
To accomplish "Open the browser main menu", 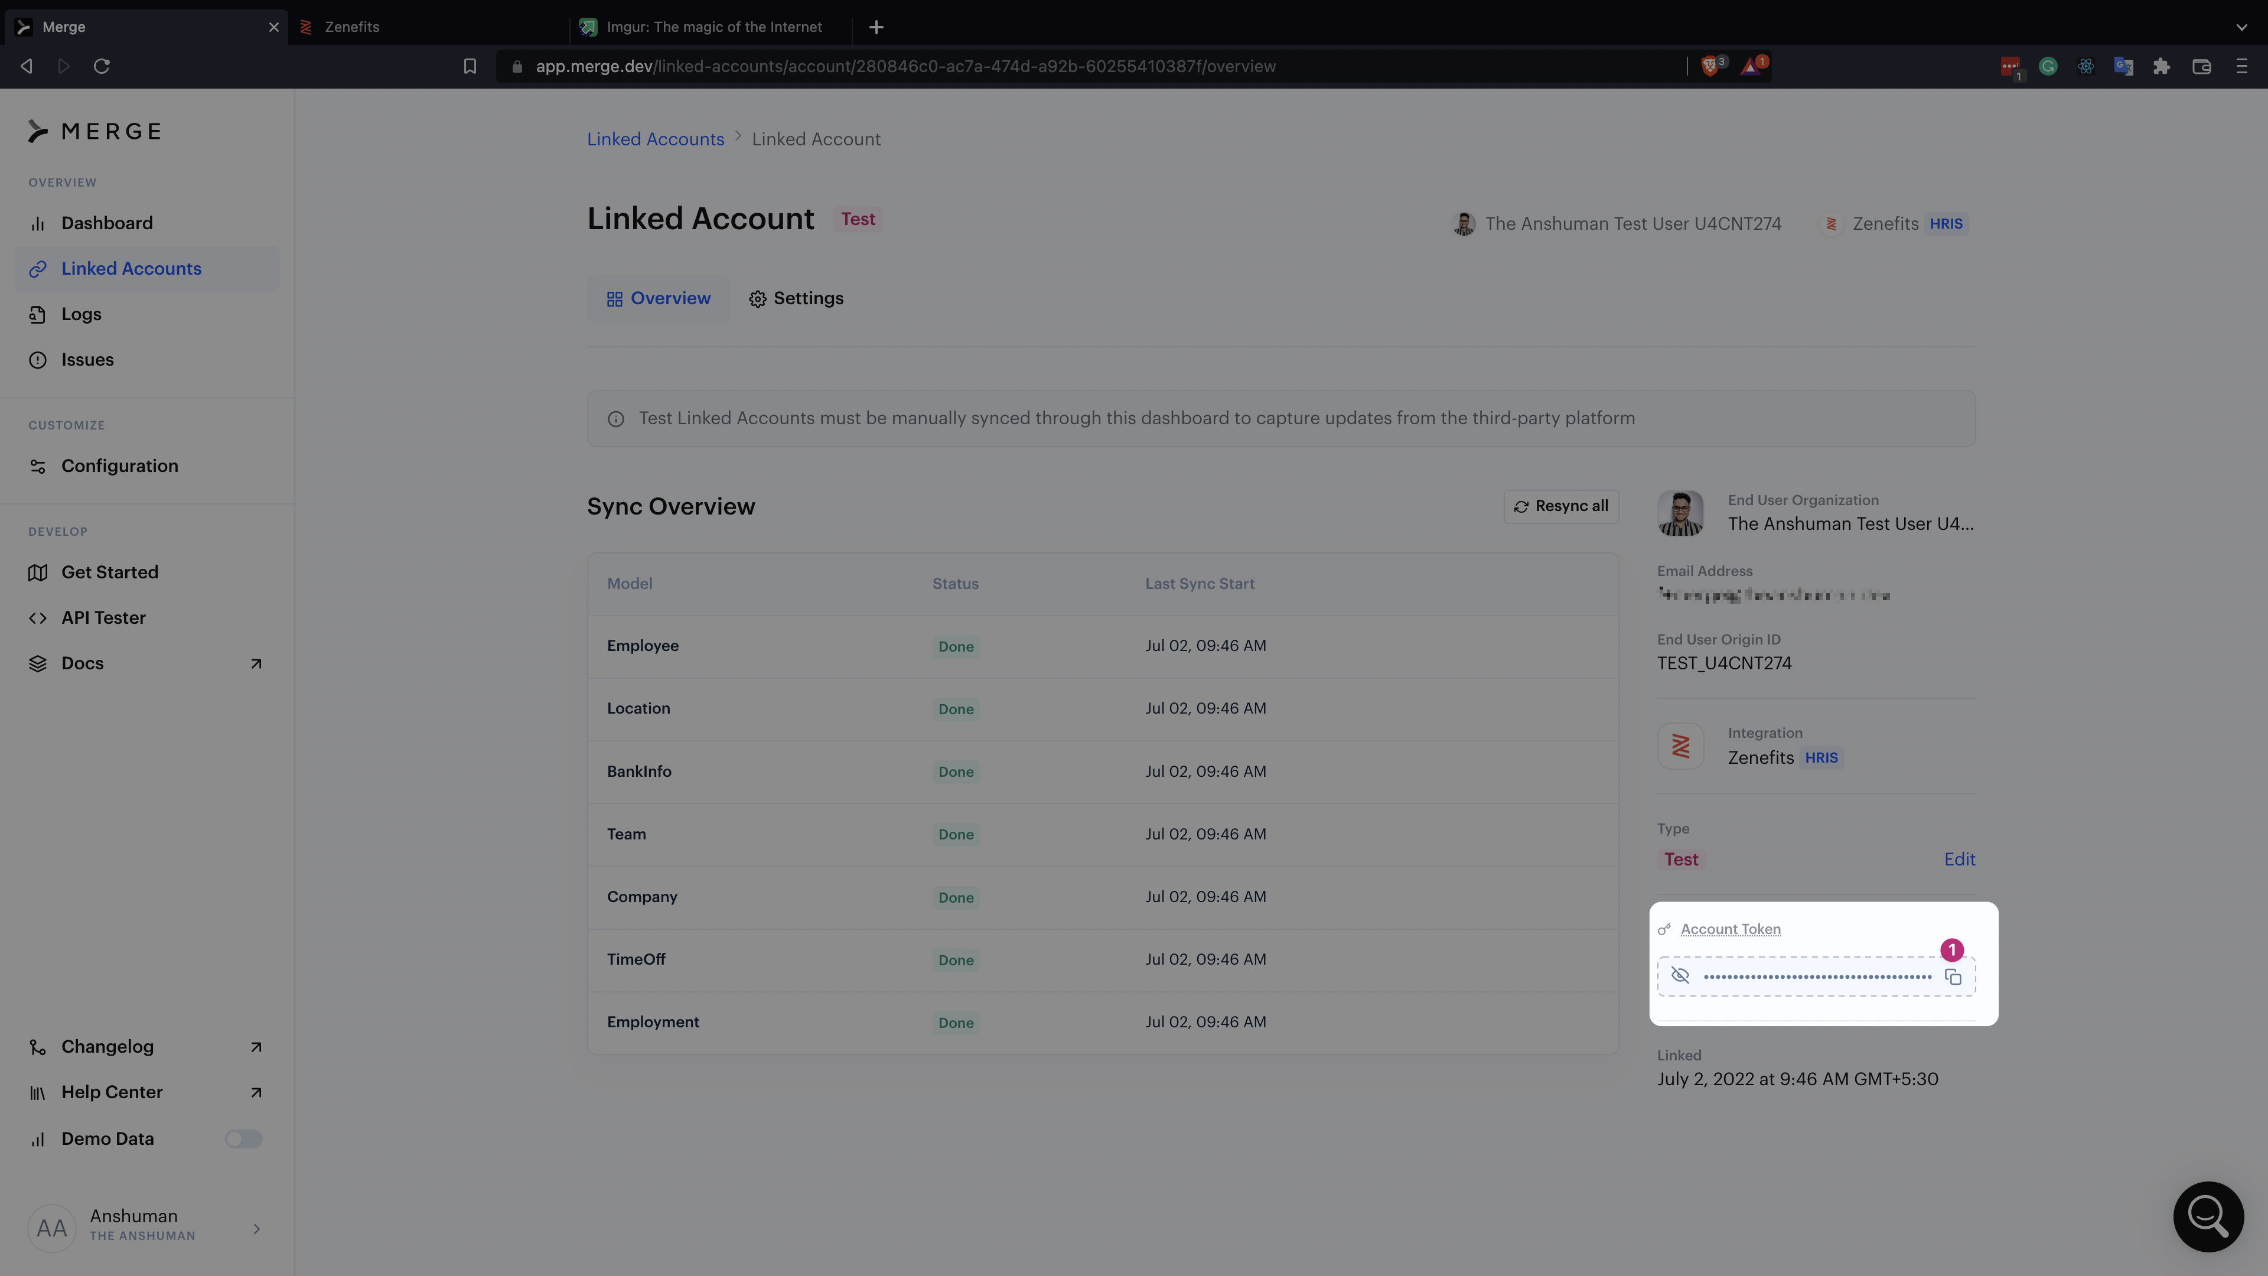I will click(2241, 66).
